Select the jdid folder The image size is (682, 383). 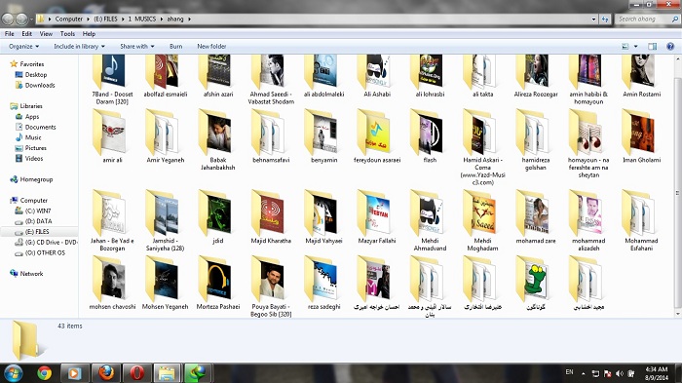(218, 216)
